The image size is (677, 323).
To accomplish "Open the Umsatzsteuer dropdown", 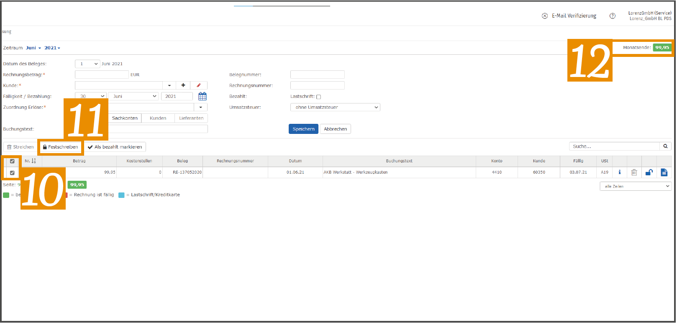I will (x=335, y=107).
